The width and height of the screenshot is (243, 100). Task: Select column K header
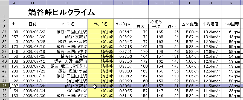click(x=231, y=3)
